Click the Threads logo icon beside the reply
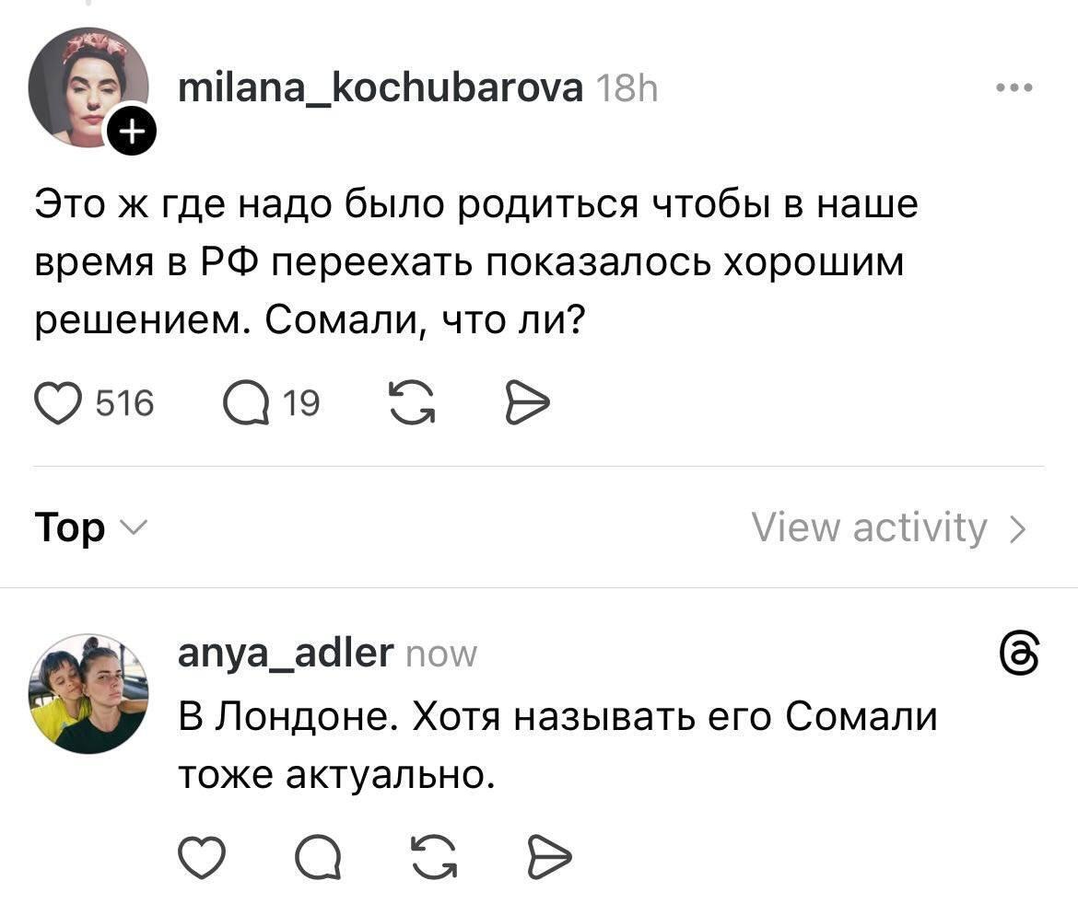 [1020, 654]
